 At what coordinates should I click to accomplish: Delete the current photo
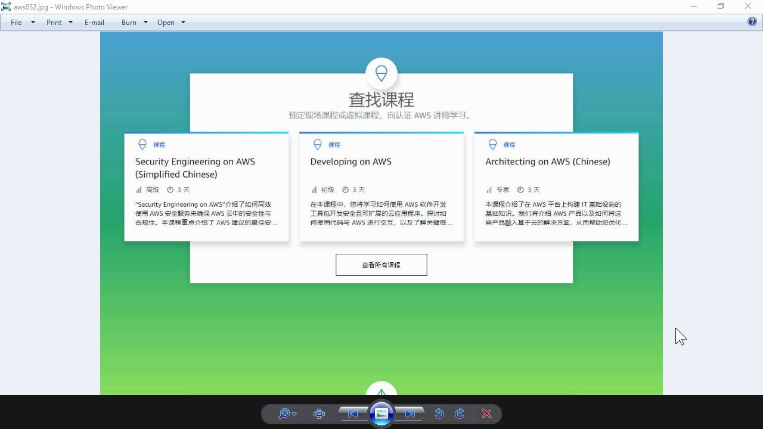pos(486,414)
